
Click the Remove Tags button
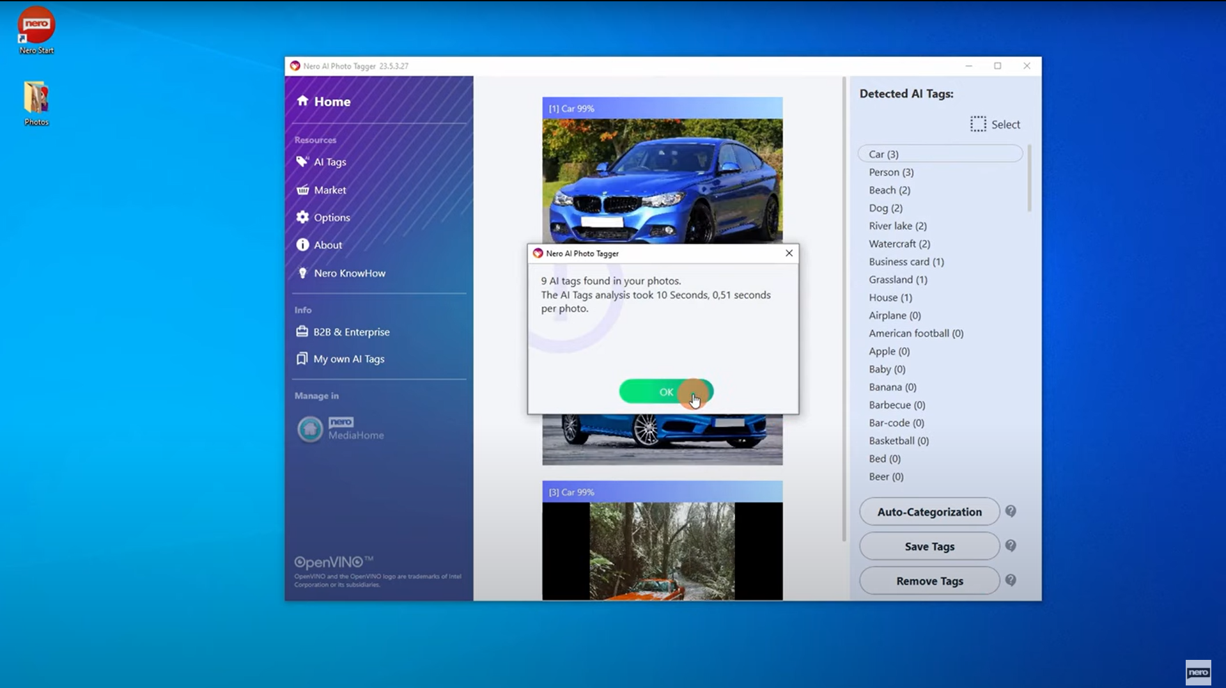point(929,581)
